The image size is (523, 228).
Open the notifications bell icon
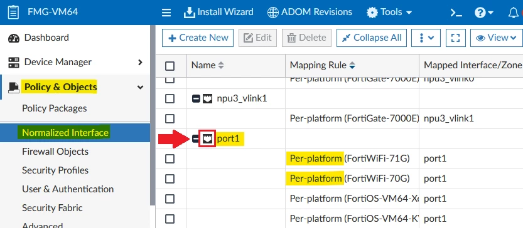click(x=514, y=13)
